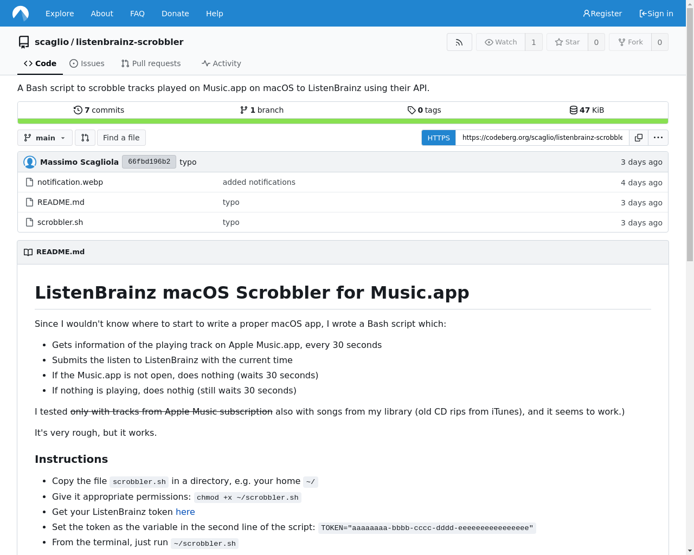This screenshot has width=694, height=555.
Task: Open the compare branches icon button
Action: pyautogui.click(x=85, y=138)
